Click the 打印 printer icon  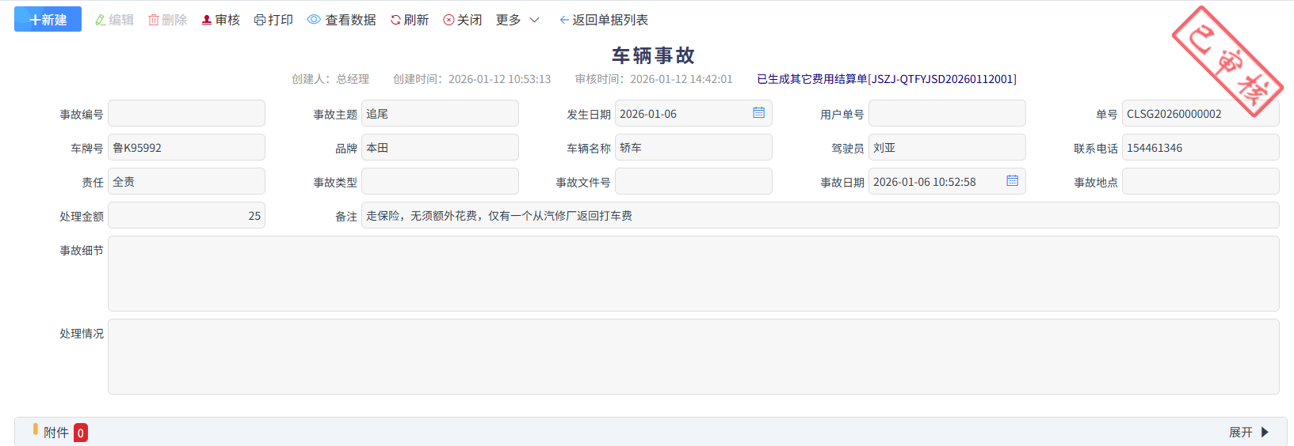[x=260, y=20]
